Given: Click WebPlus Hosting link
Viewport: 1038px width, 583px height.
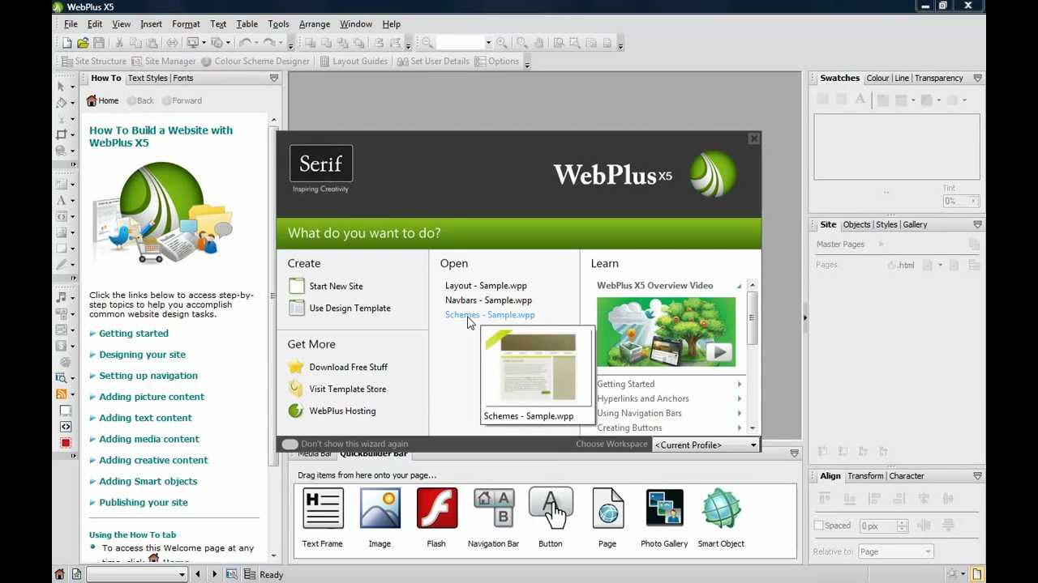Looking at the screenshot, I should 332,411.
